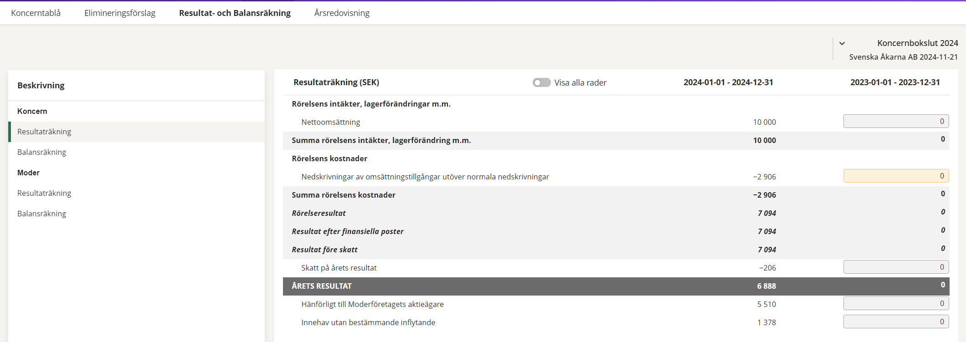
Task: Click the Moder section heading
Action: click(x=28, y=173)
